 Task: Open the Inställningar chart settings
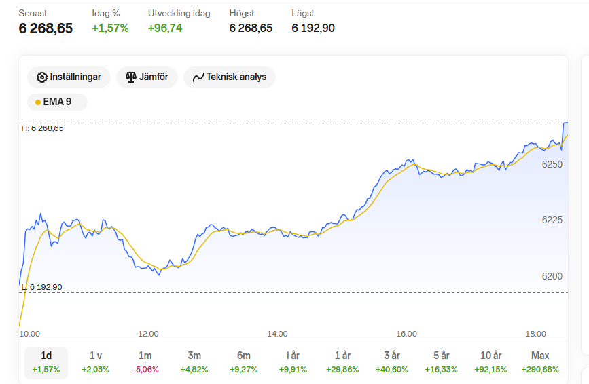pyautogui.click(x=69, y=77)
